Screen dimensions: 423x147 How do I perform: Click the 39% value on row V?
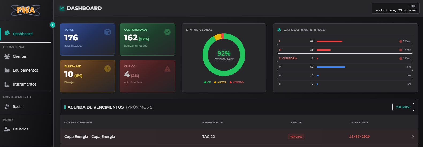coord(409,67)
